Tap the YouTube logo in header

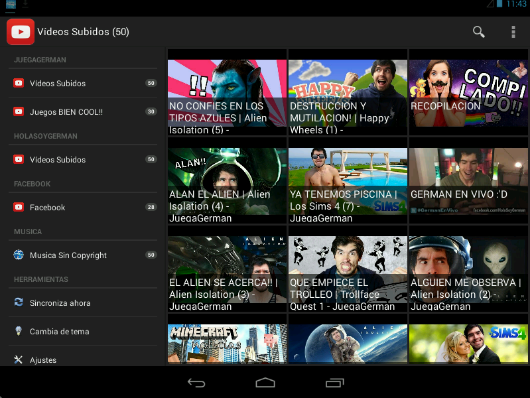point(21,32)
